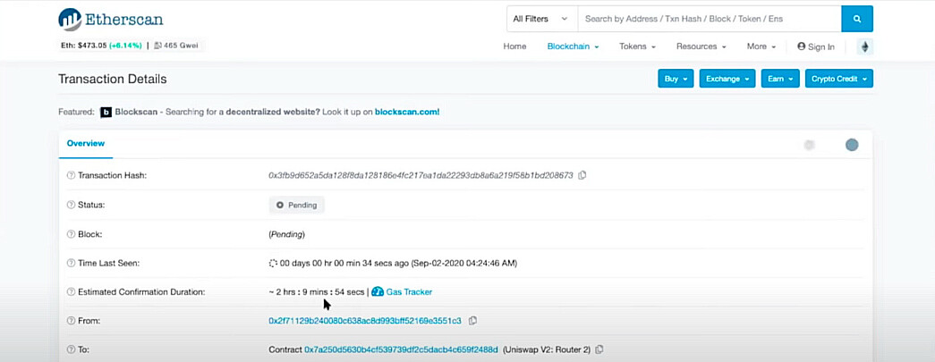Click the help icon beside Transaction Hash
The height and width of the screenshot is (362, 935).
pos(71,176)
